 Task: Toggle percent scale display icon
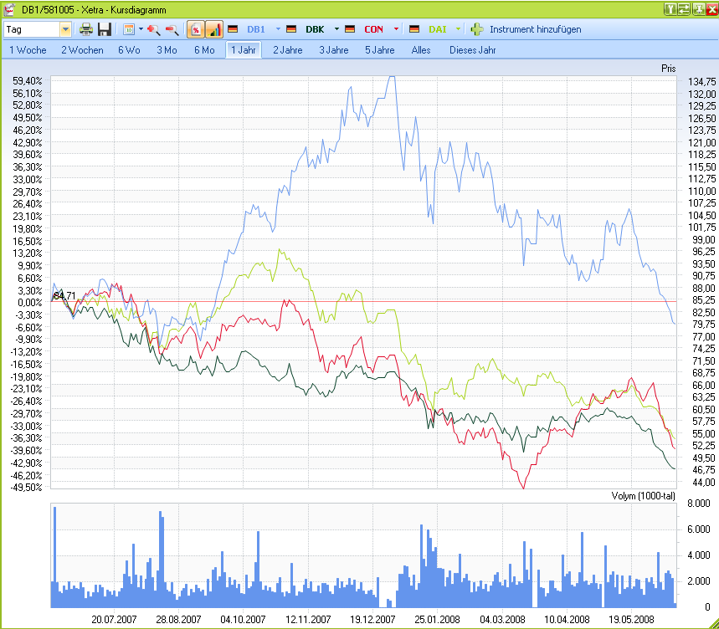pos(196,29)
